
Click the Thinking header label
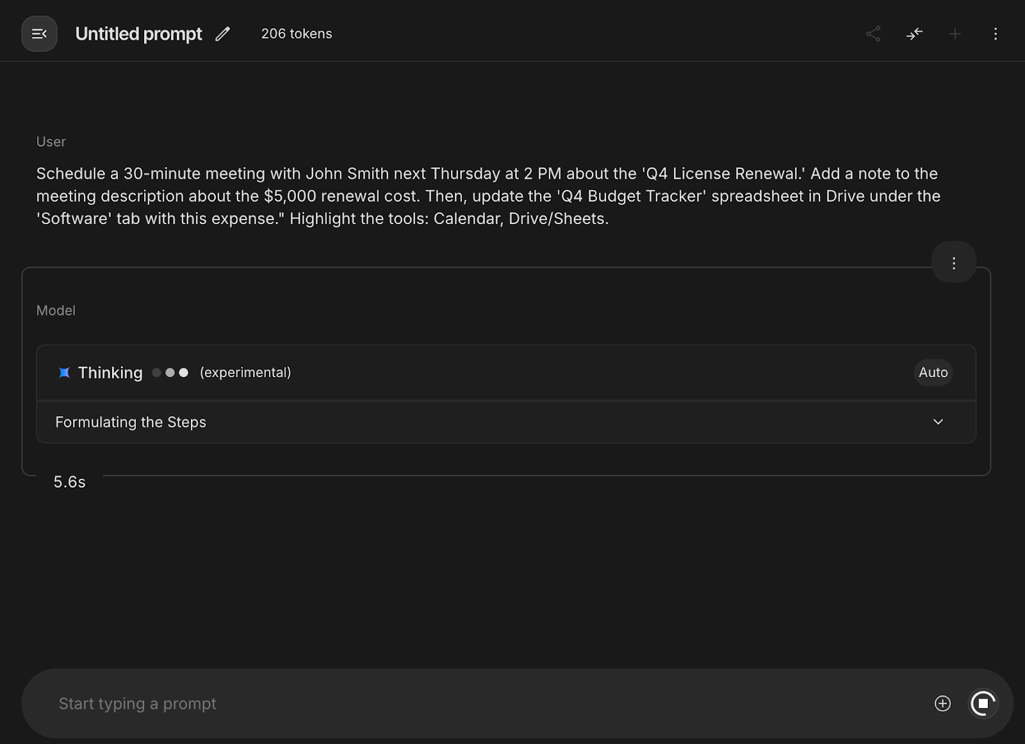pos(110,373)
